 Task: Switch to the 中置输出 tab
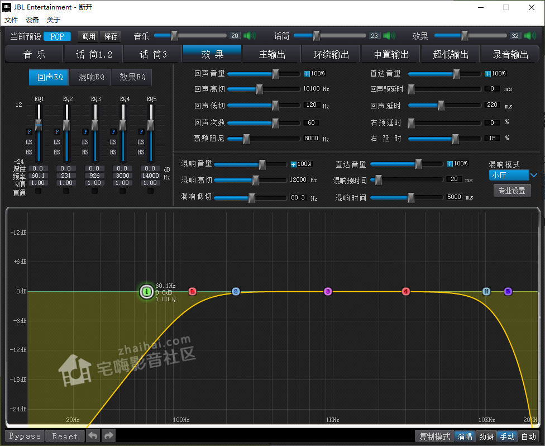391,54
